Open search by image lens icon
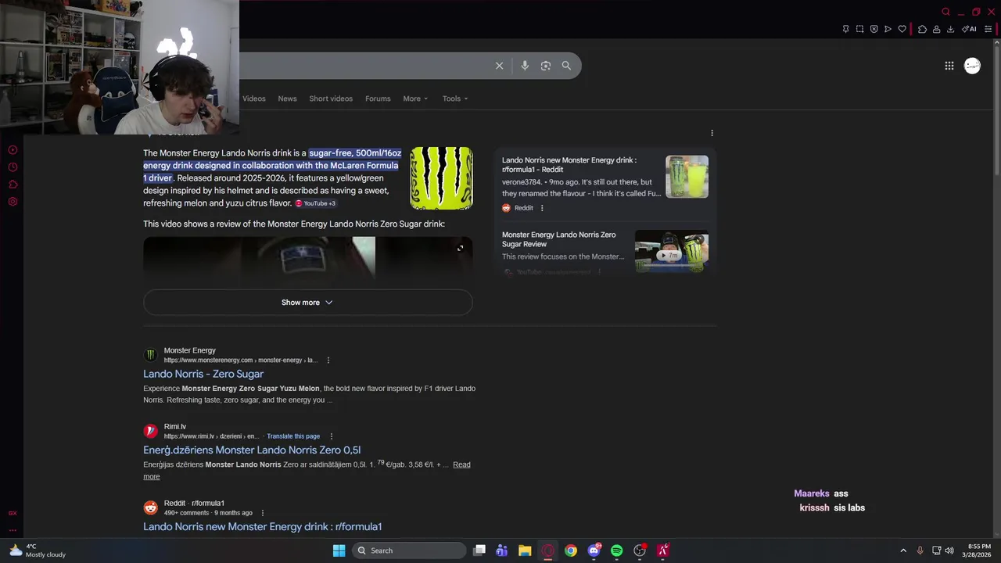 [x=546, y=66]
